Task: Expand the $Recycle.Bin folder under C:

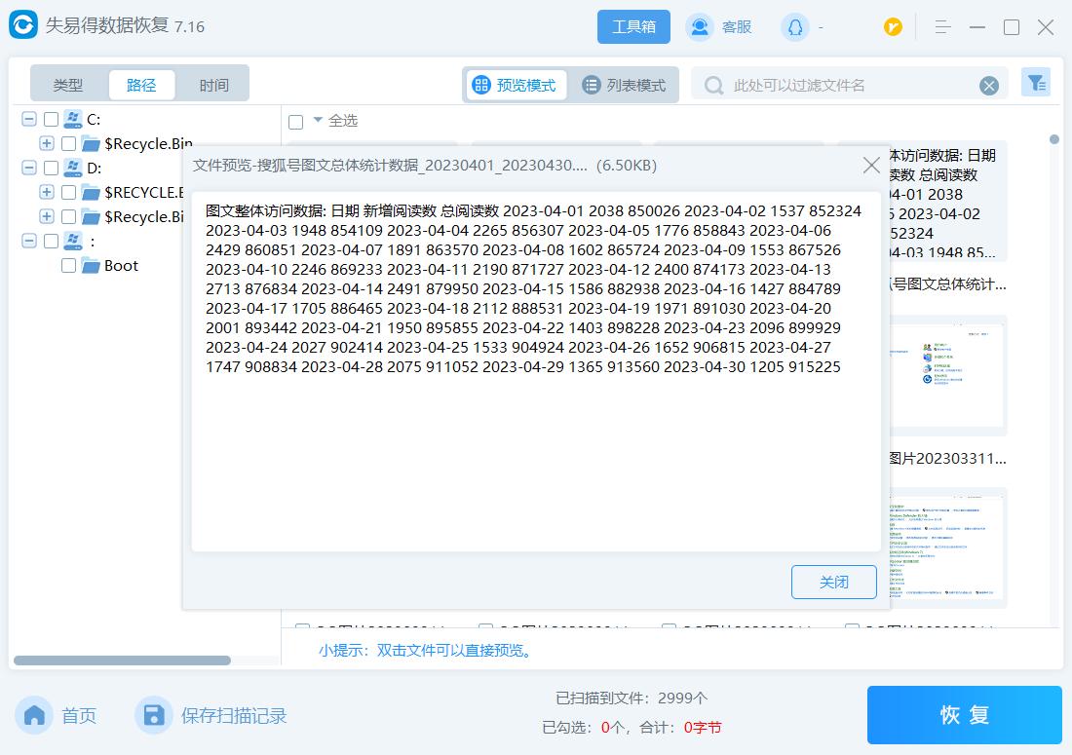Action: coord(46,143)
